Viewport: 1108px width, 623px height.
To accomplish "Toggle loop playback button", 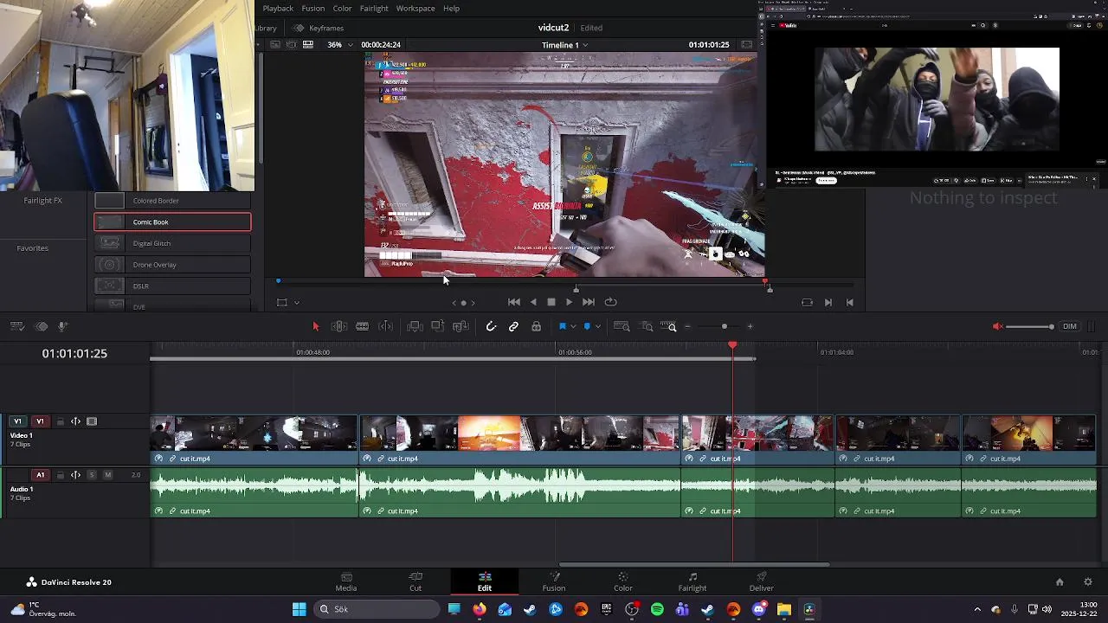I will [610, 302].
